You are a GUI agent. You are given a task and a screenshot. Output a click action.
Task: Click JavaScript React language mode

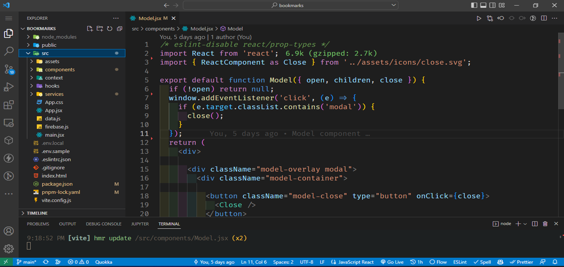click(x=352, y=262)
